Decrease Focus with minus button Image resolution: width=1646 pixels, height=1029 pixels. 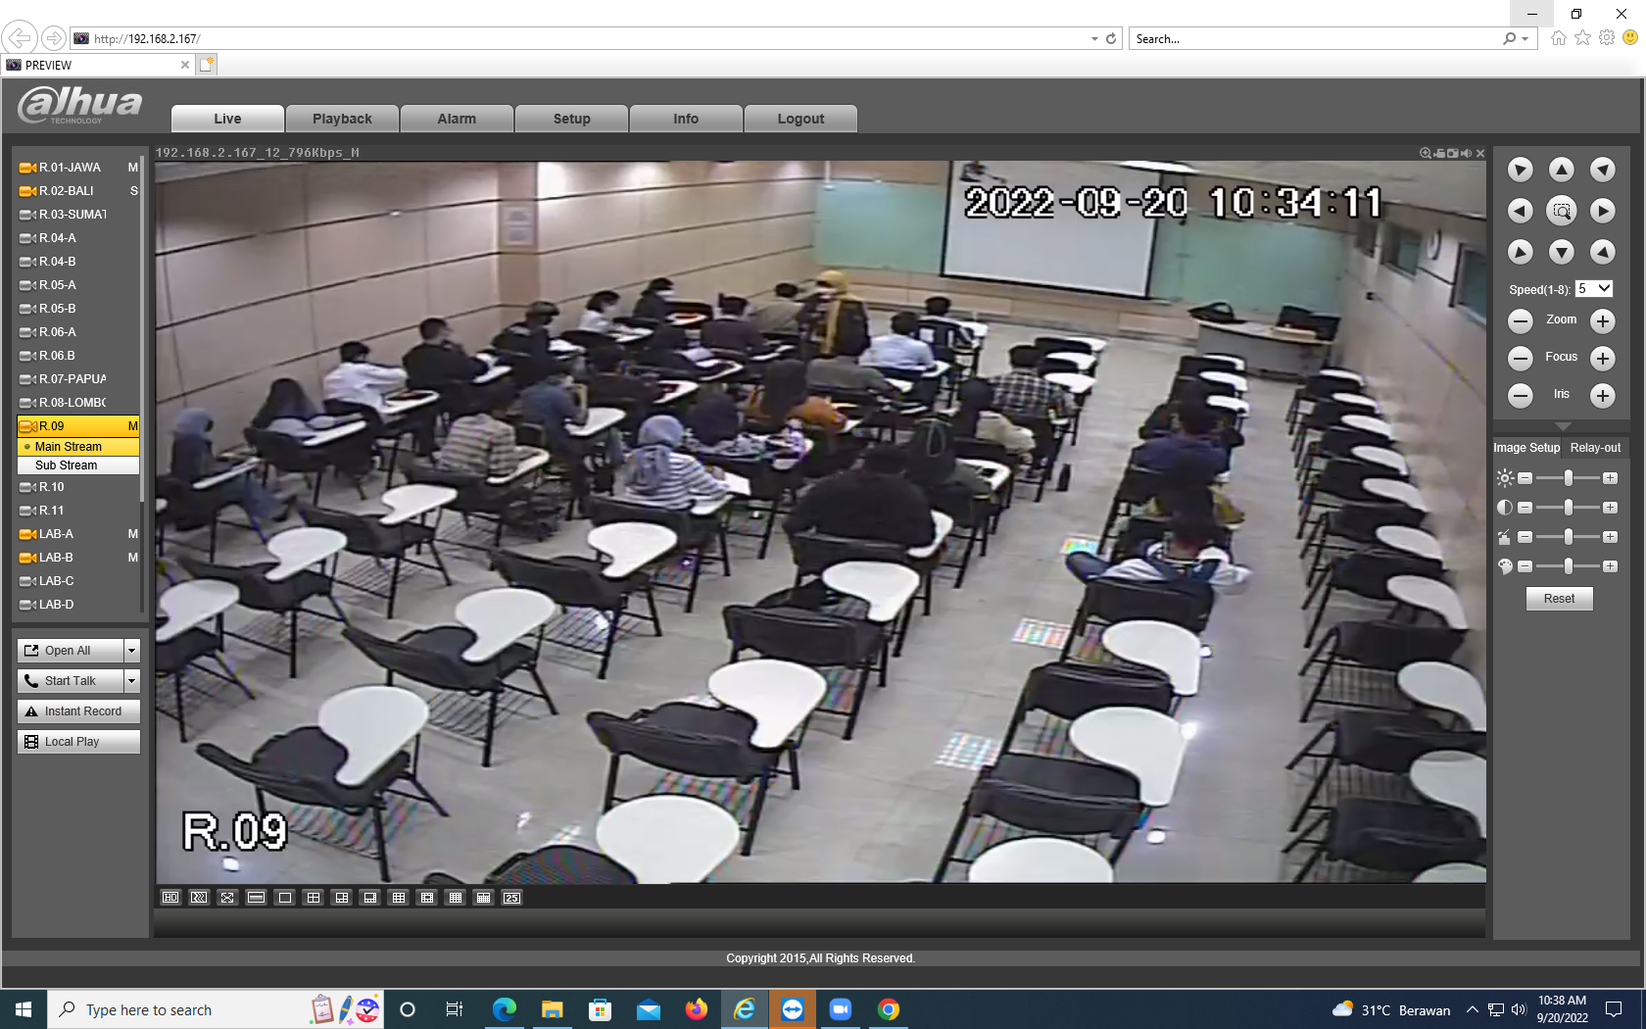coord(1520,358)
